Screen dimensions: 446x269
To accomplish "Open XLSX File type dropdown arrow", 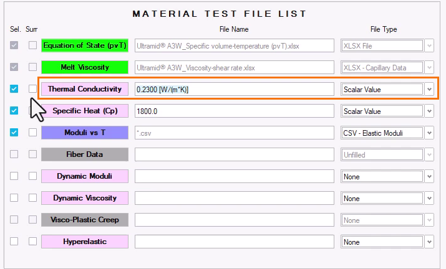I will tap(429, 45).
